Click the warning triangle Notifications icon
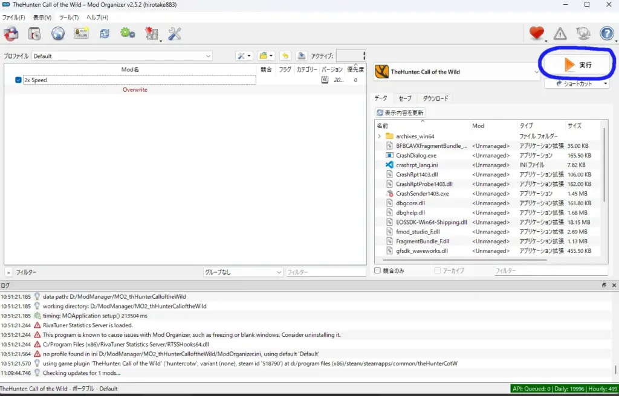Viewport: 619px width, 396px height. point(560,34)
